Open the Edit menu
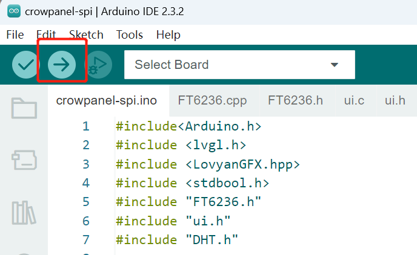Image resolution: width=417 pixels, height=255 pixels. pyautogui.click(x=46, y=34)
